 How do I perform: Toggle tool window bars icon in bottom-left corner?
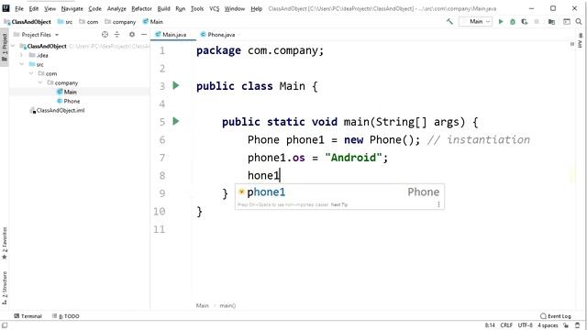point(5,325)
